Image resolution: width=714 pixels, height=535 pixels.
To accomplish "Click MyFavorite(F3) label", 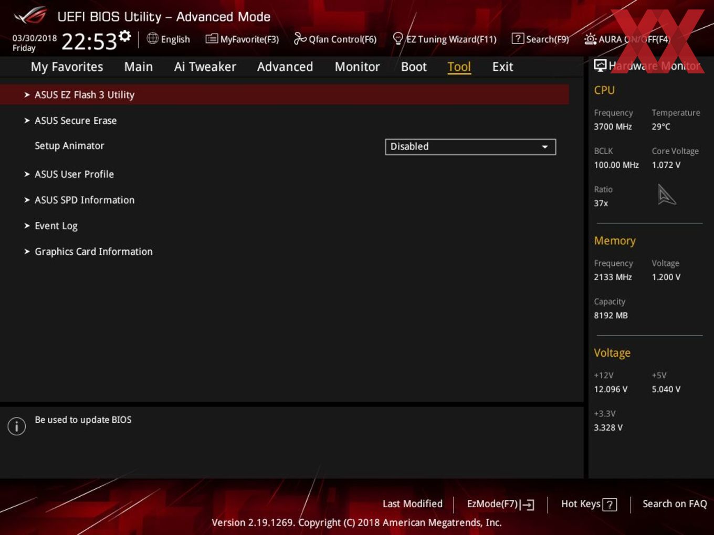I will click(249, 39).
